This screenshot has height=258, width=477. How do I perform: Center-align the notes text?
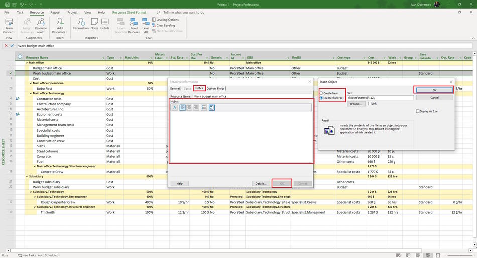tap(189, 108)
